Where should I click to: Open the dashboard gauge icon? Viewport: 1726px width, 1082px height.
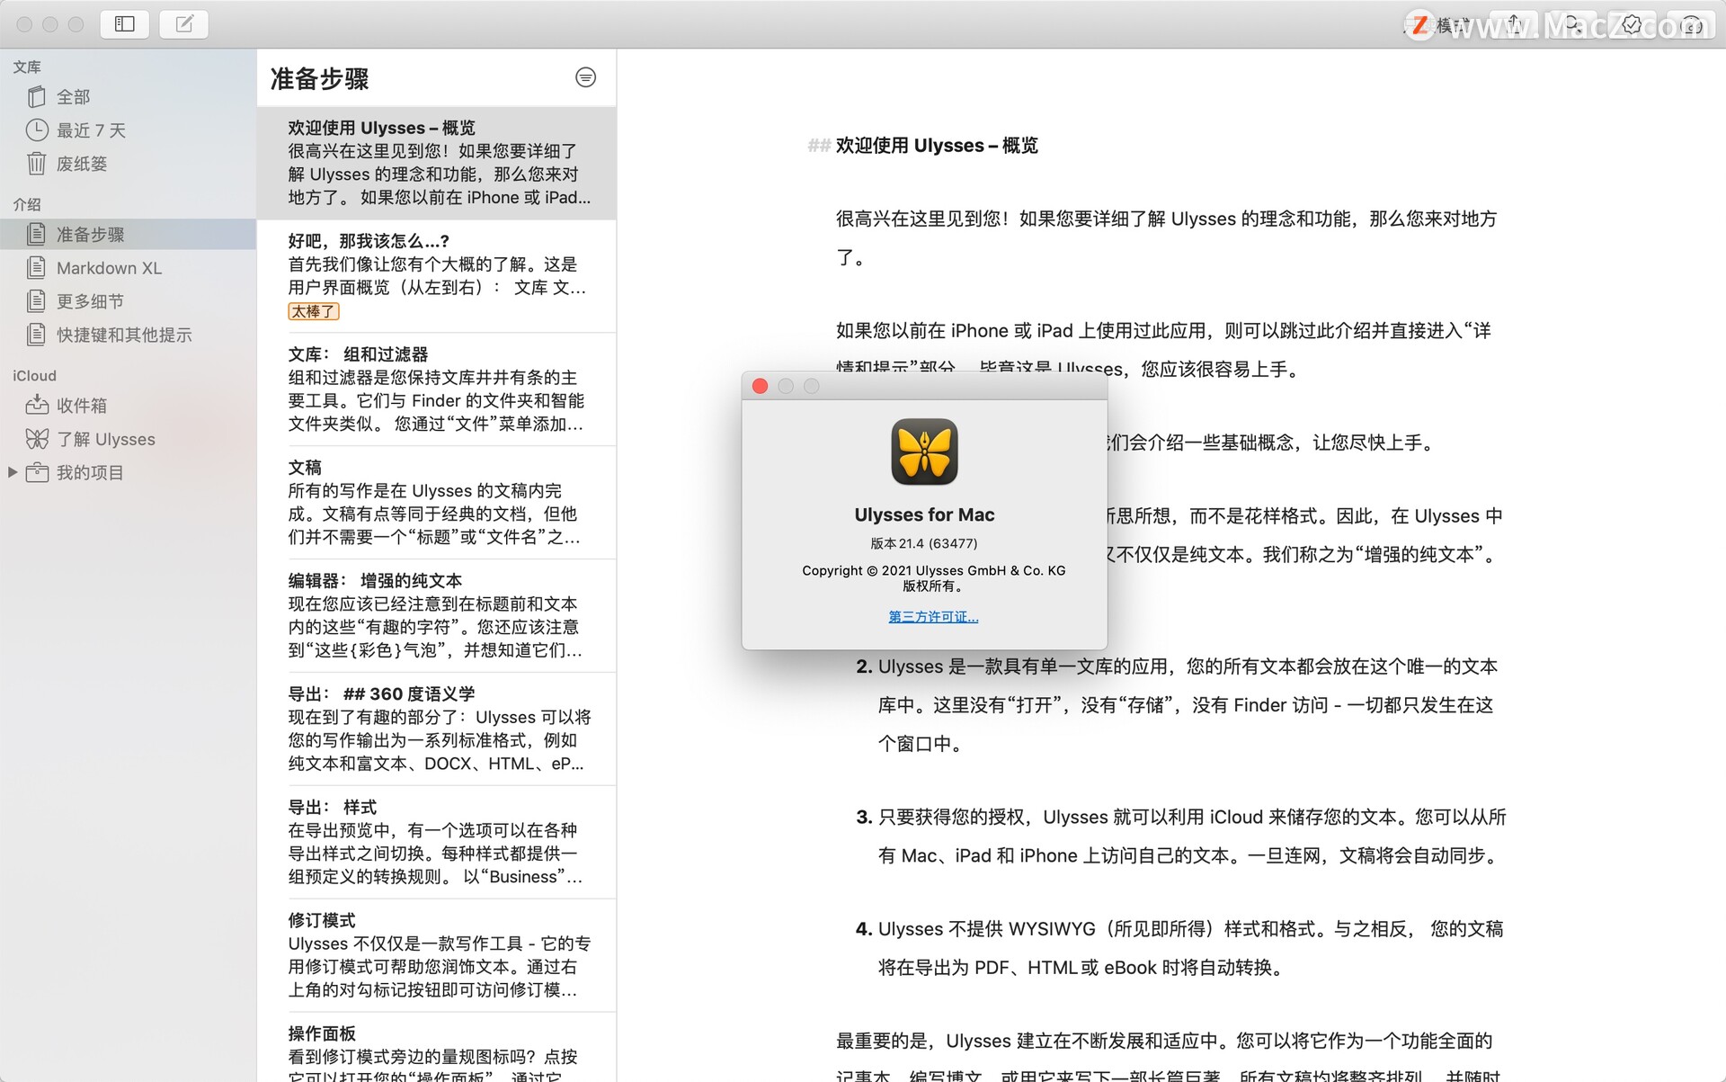coord(1692,24)
